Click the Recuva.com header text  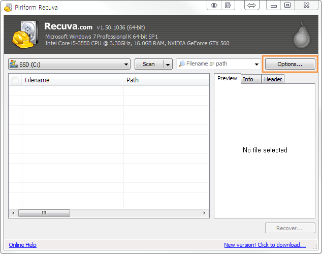tap(69, 26)
